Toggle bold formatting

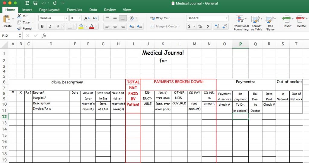[x=42, y=26]
